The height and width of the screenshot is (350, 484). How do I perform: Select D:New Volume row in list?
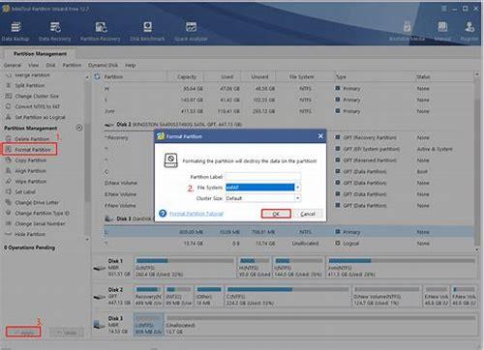tap(288, 183)
